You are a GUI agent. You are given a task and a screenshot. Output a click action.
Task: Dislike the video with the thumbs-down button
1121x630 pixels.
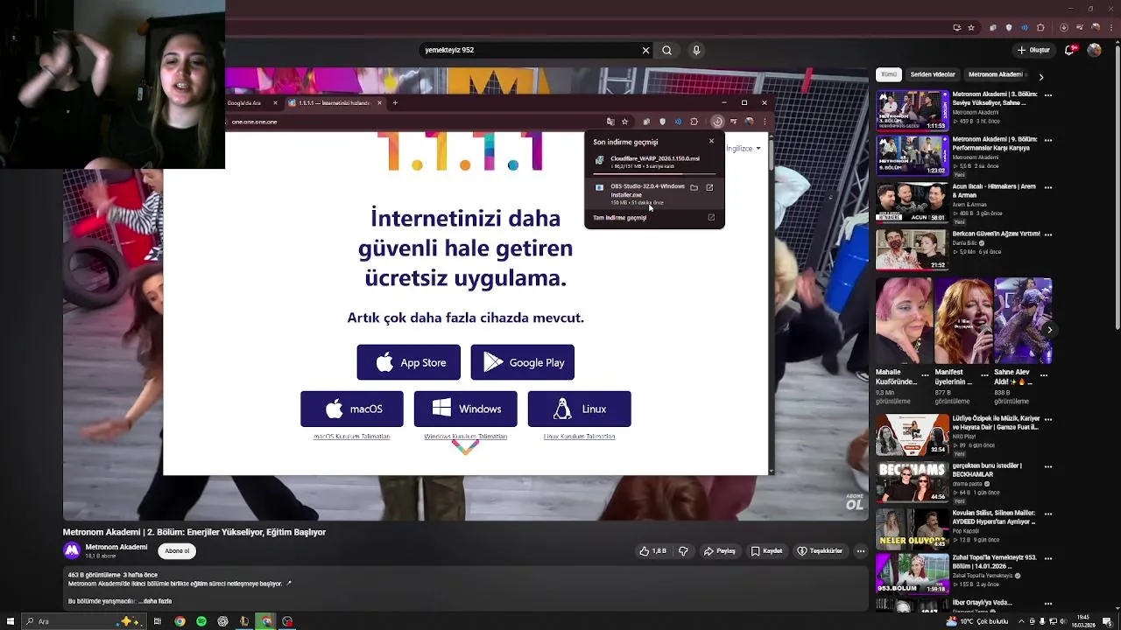click(x=684, y=551)
